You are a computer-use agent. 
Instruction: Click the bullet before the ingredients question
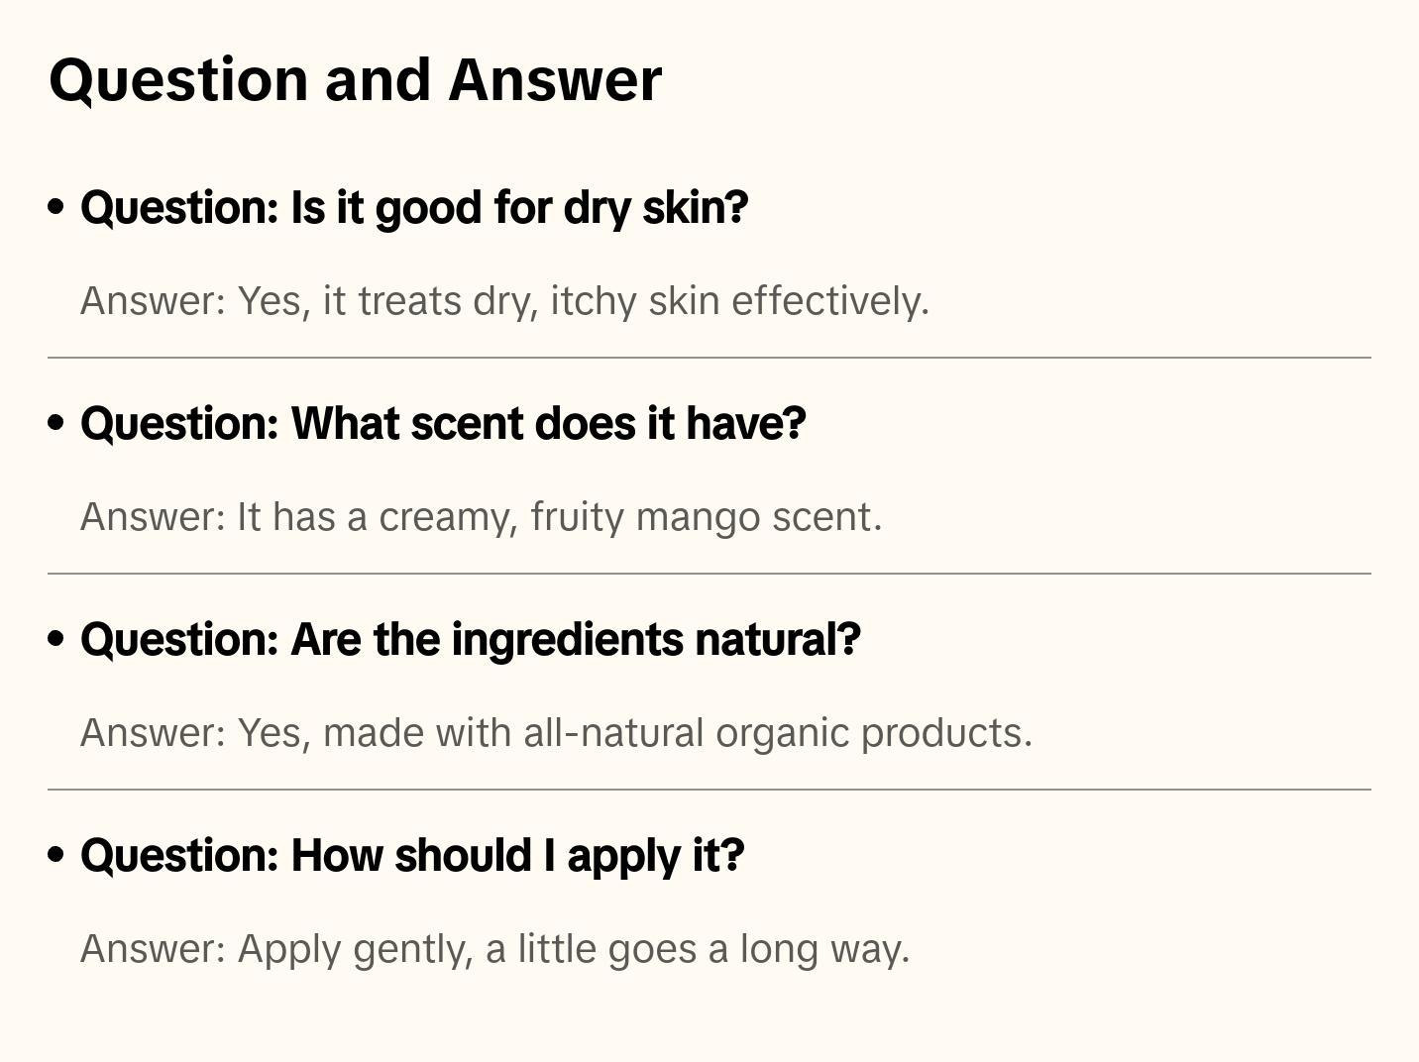pos(56,640)
